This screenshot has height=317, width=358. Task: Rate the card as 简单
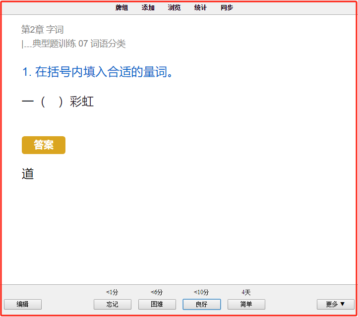point(246,304)
